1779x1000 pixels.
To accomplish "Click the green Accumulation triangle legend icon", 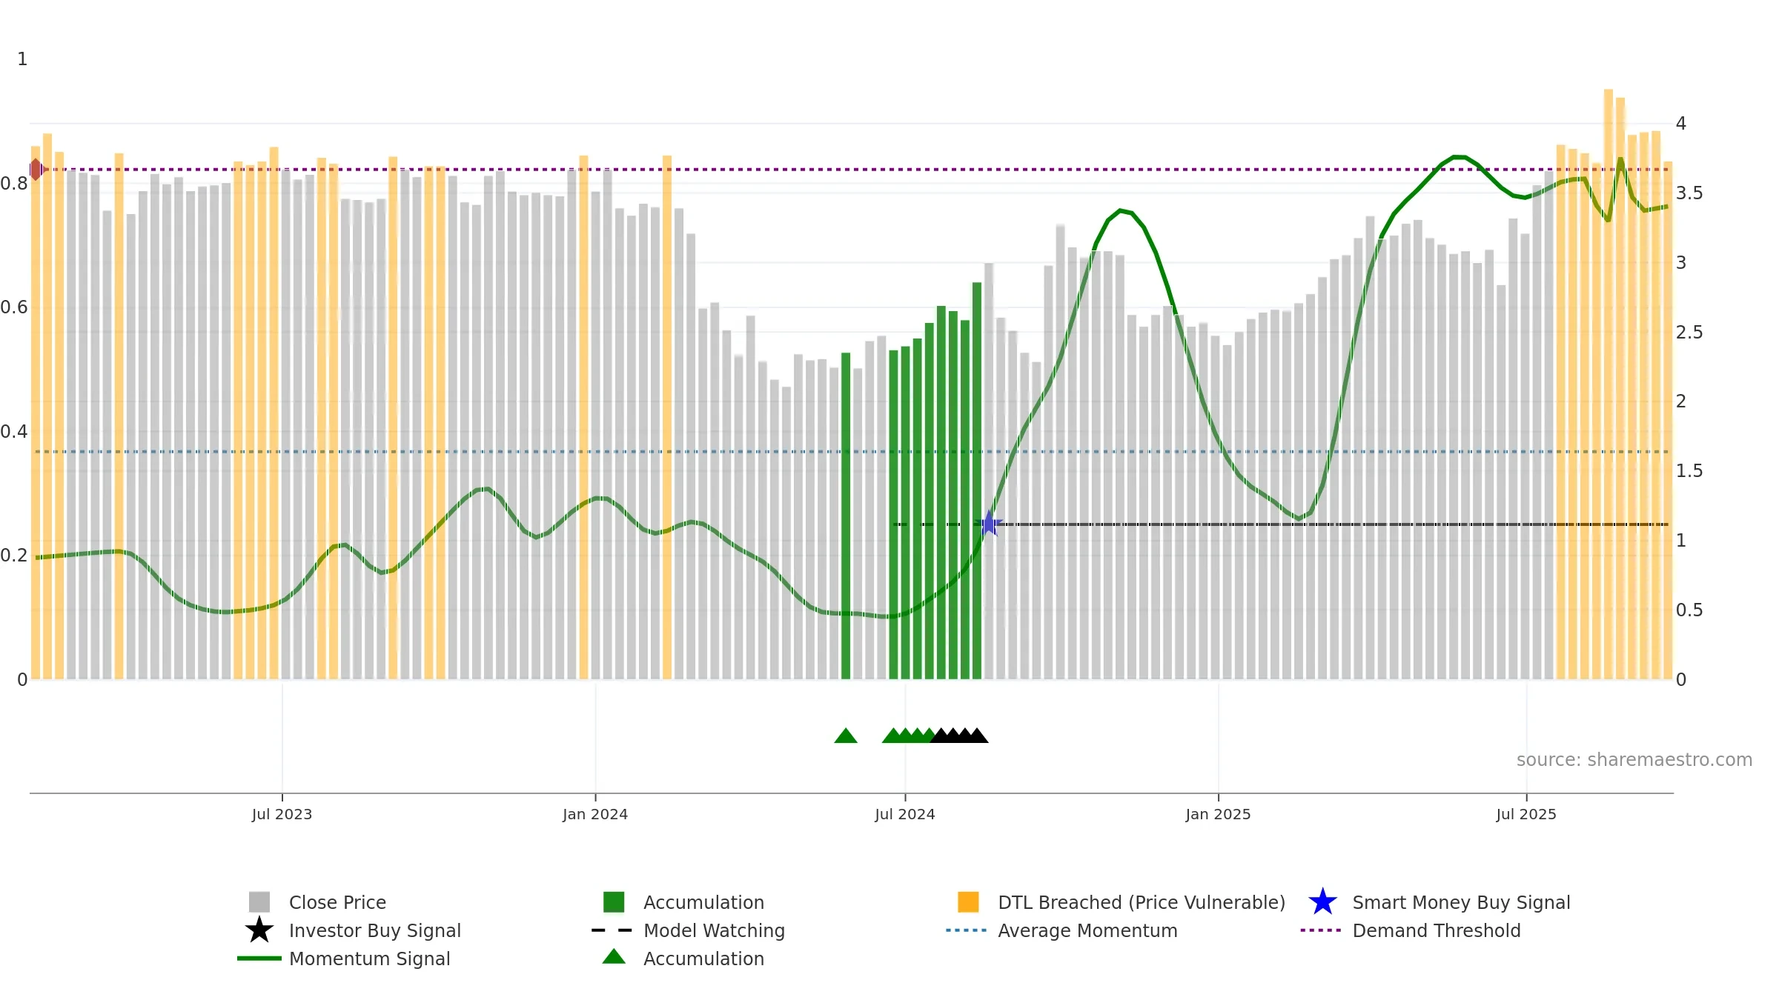I will 614,957.
